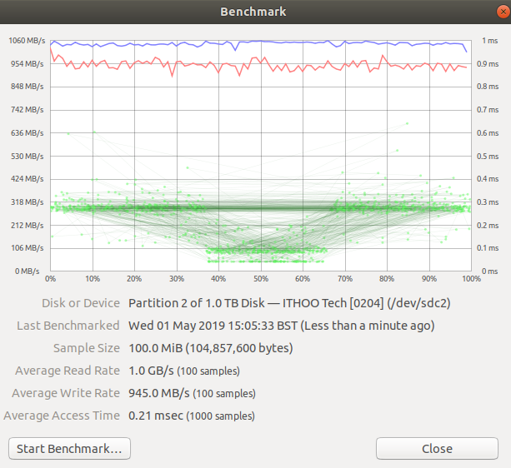Click the 90% x-axis label
The height and width of the screenshot is (468, 511).
[x=428, y=279]
